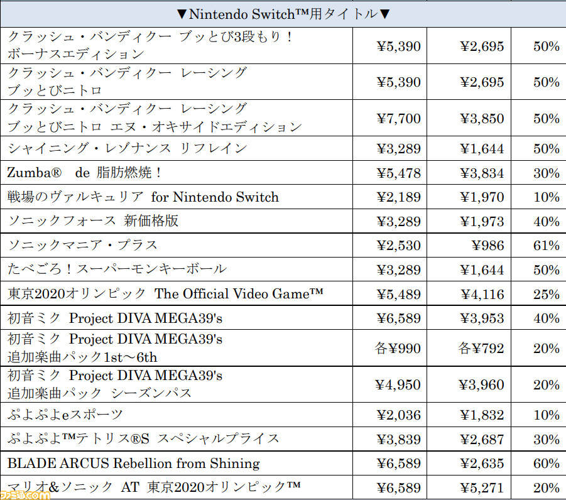This screenshot has height=500, width=566.
Task: Click the ¥986 sale price cell
Action: 469,246
